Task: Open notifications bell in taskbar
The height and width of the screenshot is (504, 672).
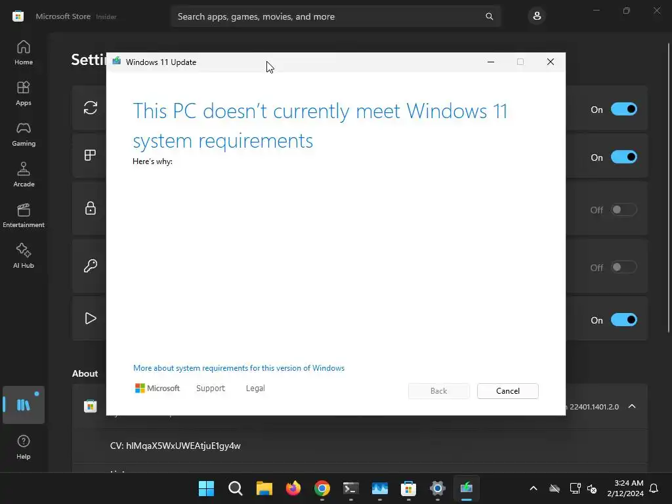Action: (x=654, y=488)
